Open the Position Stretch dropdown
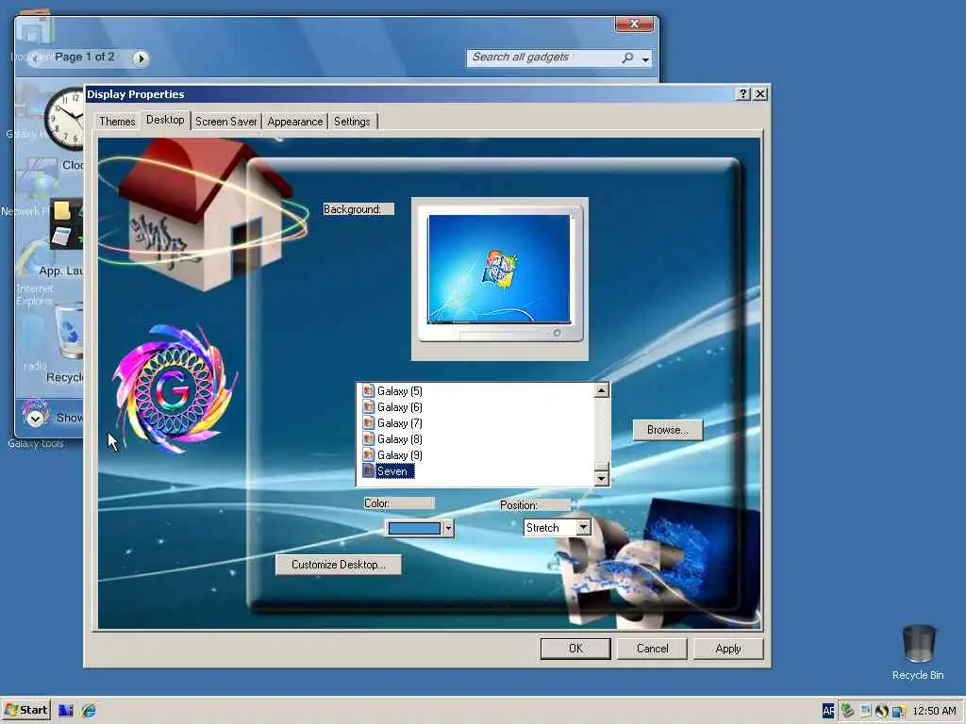 click(557, 528)
